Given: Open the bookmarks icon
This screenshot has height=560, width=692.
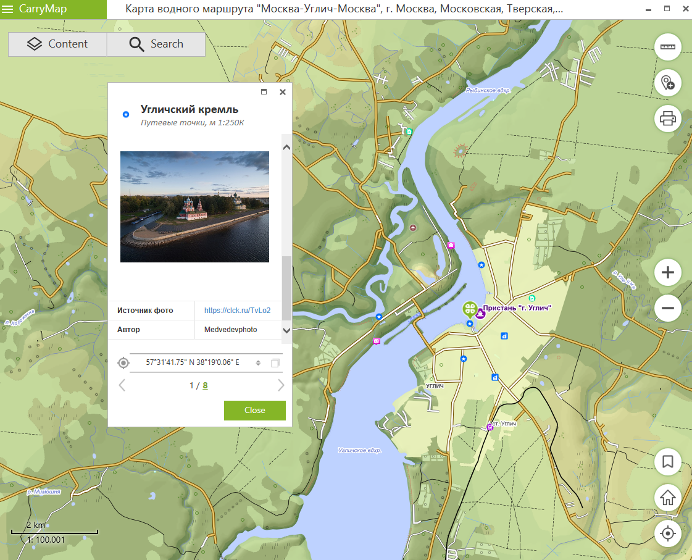Looking at the screenshot, I should click(667, 461).
